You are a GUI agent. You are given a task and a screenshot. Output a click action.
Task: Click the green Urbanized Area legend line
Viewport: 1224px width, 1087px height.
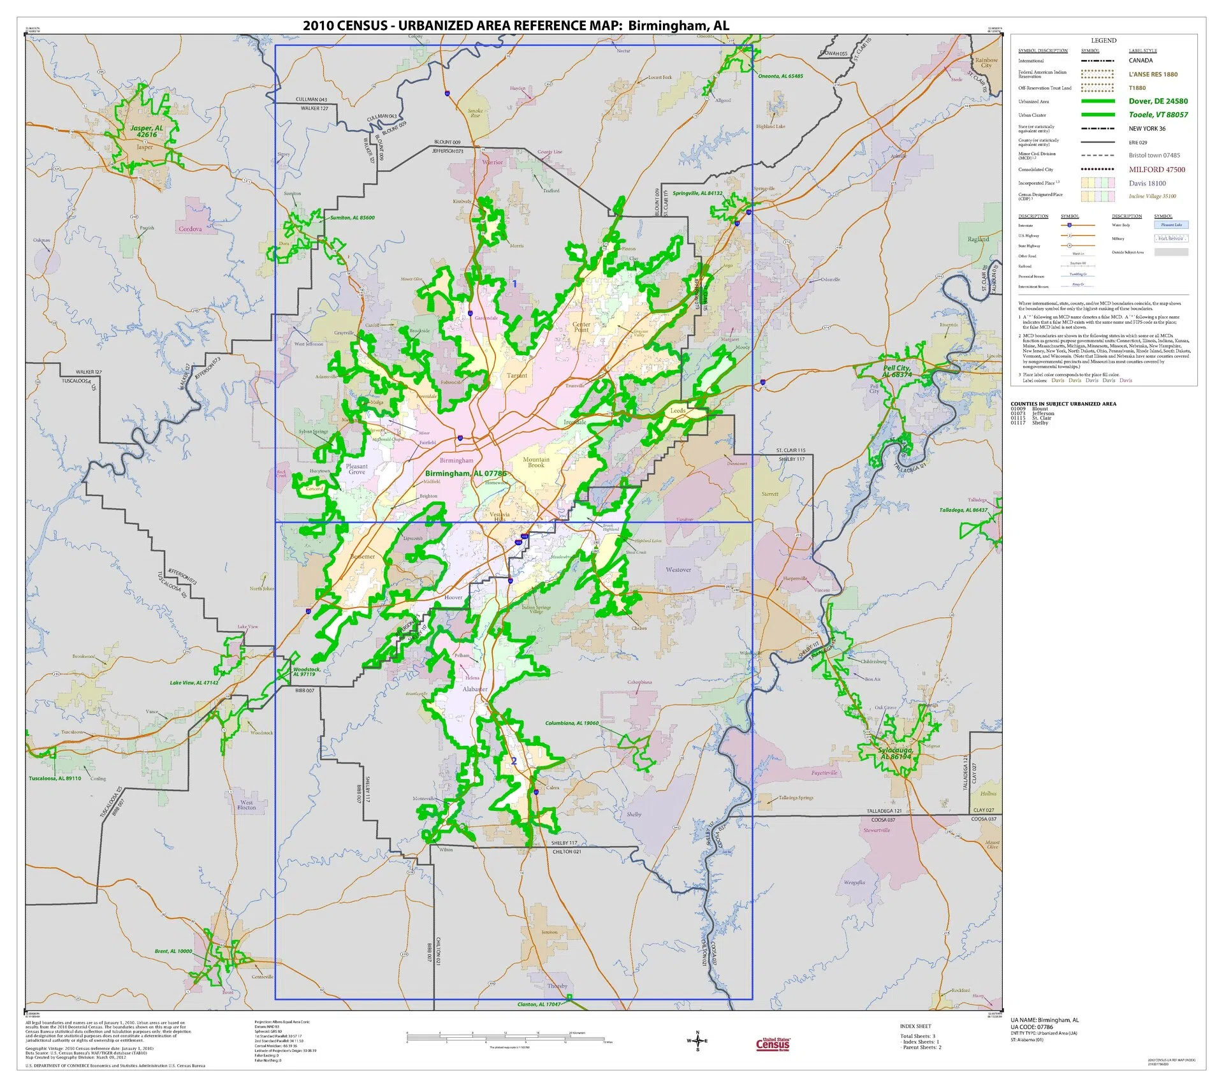click(1098, 101)
